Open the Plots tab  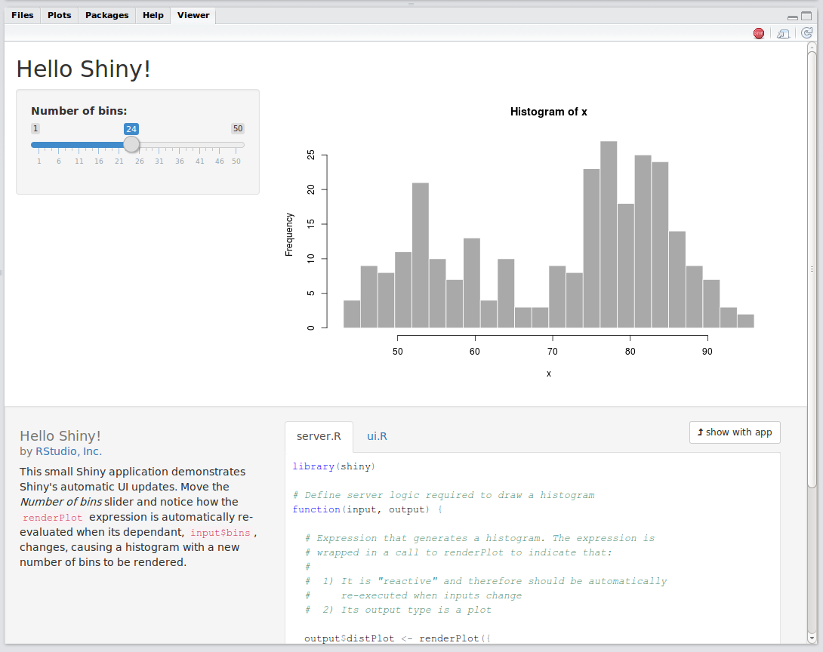[x=60, y=15]
